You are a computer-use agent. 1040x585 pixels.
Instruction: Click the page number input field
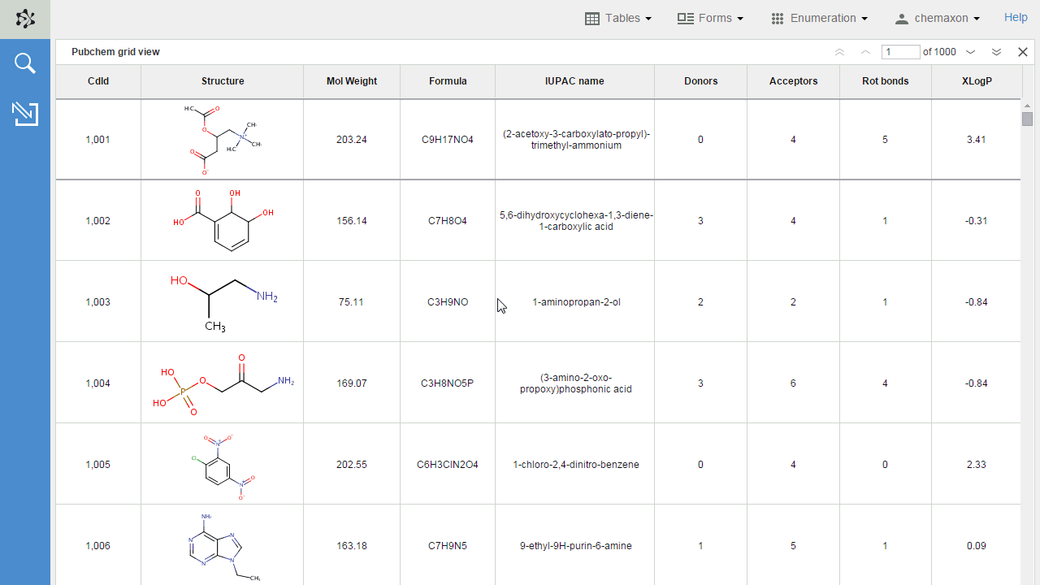tap(900, 52)
